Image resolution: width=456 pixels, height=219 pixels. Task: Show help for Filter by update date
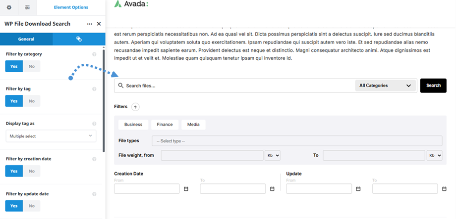click(x=94, y=194)
